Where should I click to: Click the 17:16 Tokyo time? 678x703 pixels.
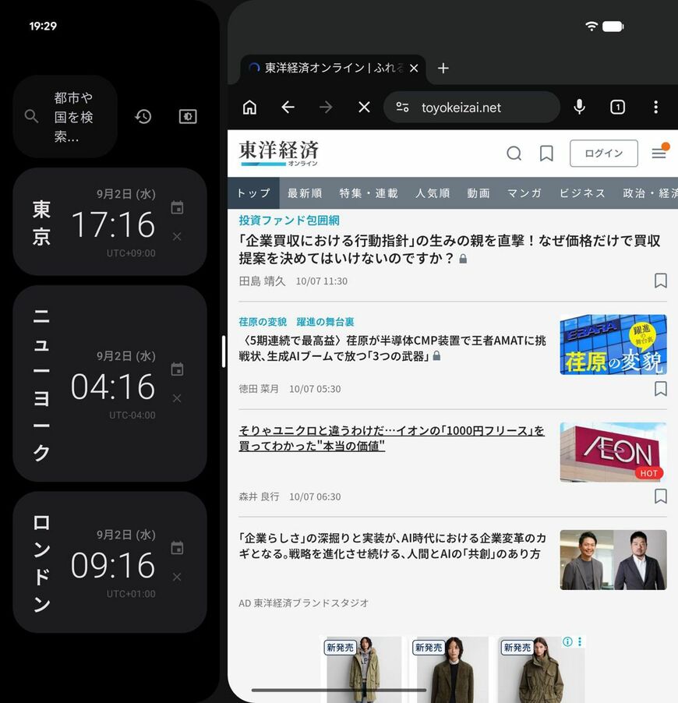(113, 224)
